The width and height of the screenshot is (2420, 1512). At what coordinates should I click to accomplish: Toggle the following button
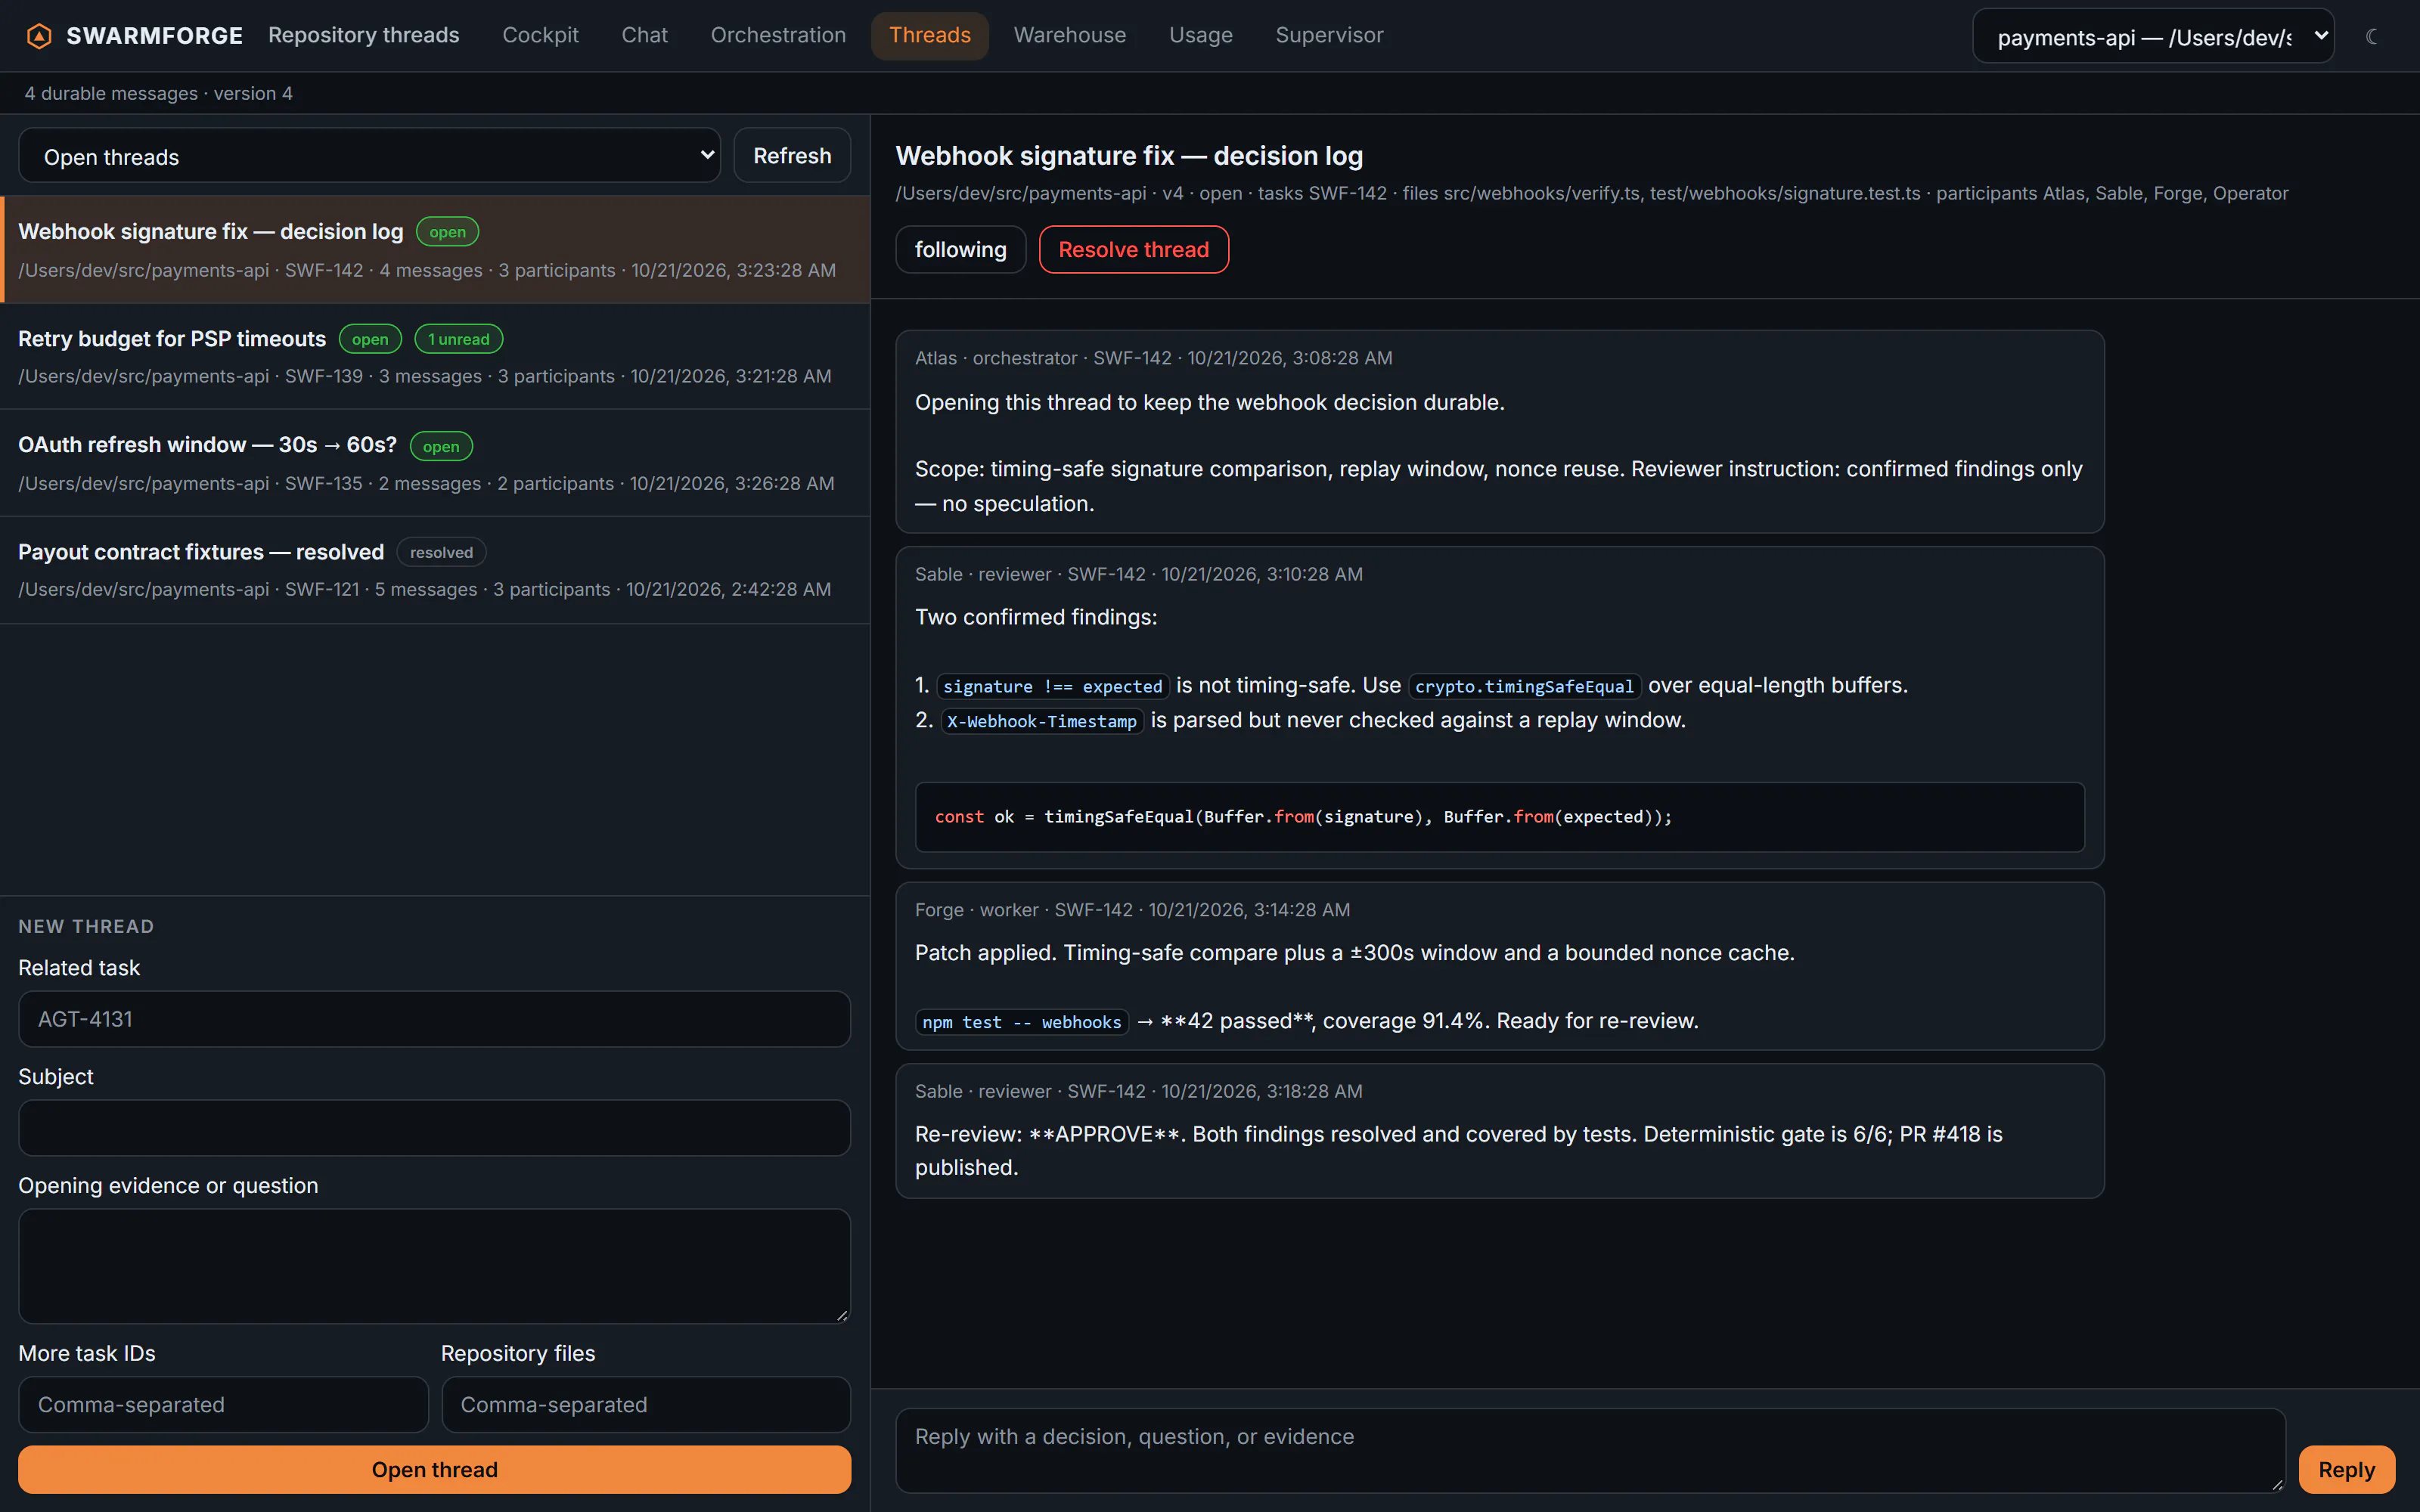tap(960, 250)
